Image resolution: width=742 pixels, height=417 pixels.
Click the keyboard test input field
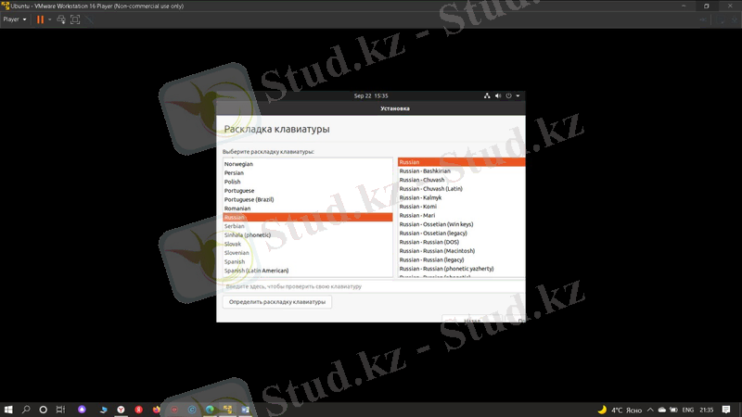(x=374, y=286)
